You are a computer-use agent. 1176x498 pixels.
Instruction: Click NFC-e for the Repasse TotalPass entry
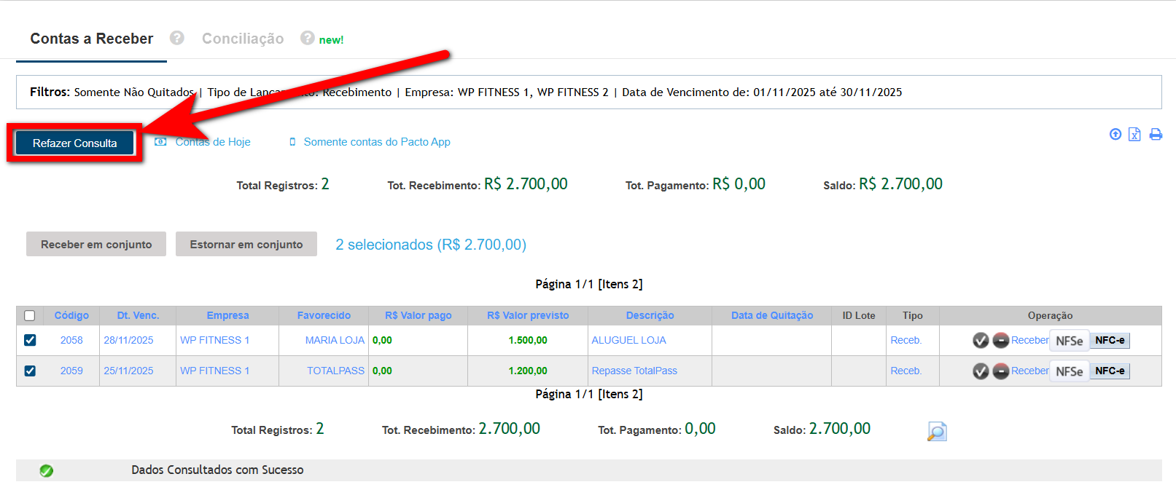[x=1110, y=371]
